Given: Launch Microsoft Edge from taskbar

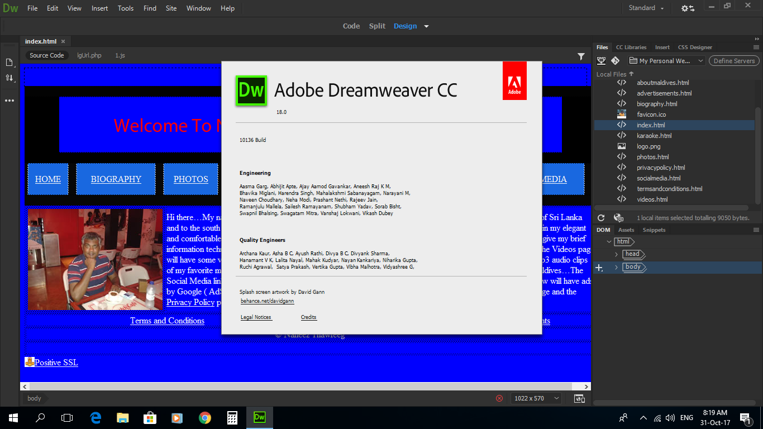Looking at the screenshot, I should pyautogui.click(x=96, y=417).
